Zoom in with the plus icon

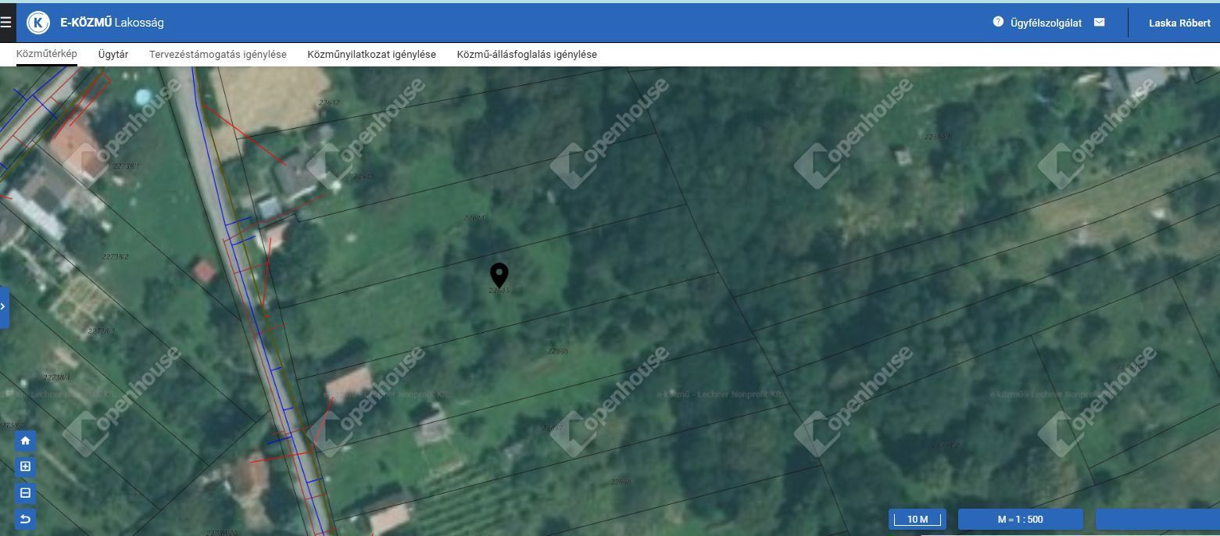(25, 467)
